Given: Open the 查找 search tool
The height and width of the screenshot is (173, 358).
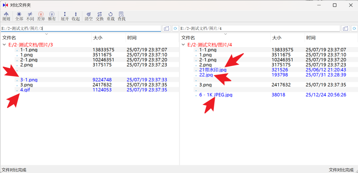Looking at the screenshot, I should [x=121, y=17].
